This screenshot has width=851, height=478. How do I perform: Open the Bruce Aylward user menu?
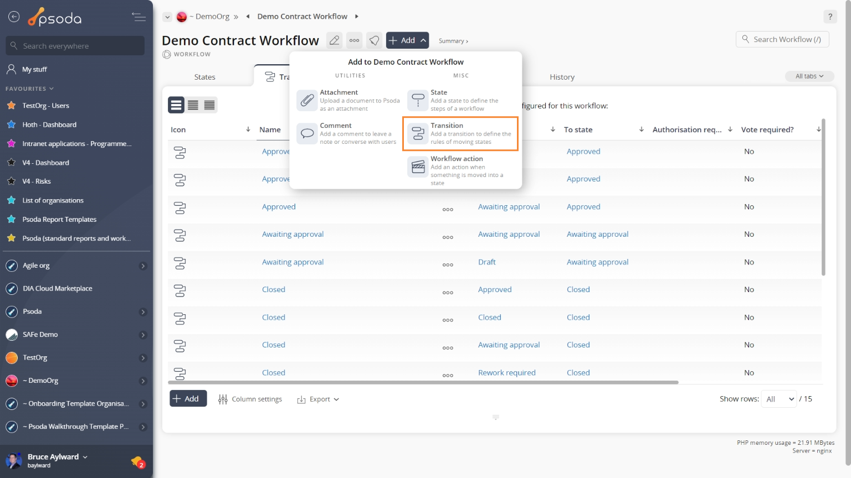point(58,457)
